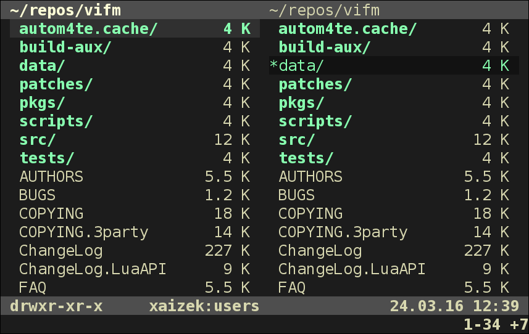Select src/ directory in the right pane
This screenshot has height=334, width=529.
coord(394,140)
